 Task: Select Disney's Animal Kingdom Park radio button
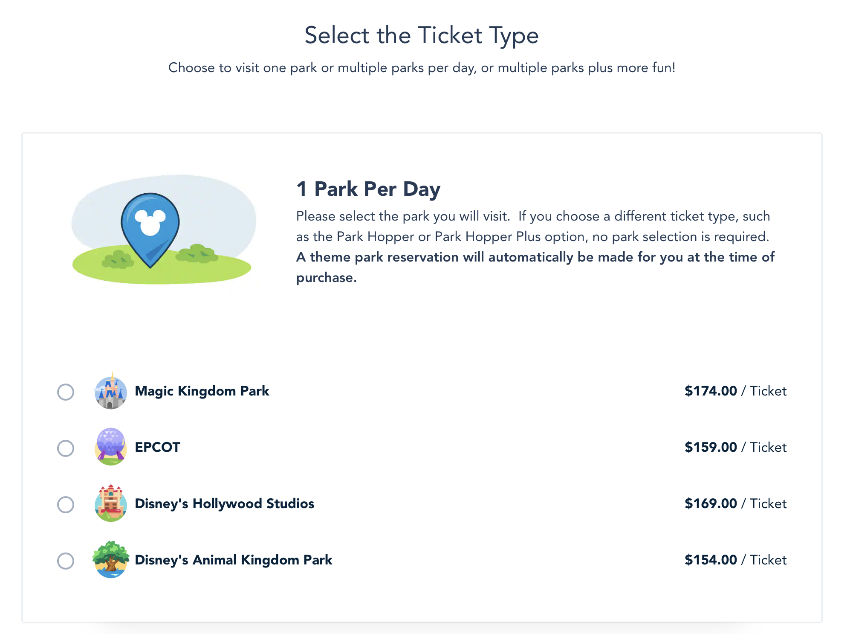click(66, 561)
